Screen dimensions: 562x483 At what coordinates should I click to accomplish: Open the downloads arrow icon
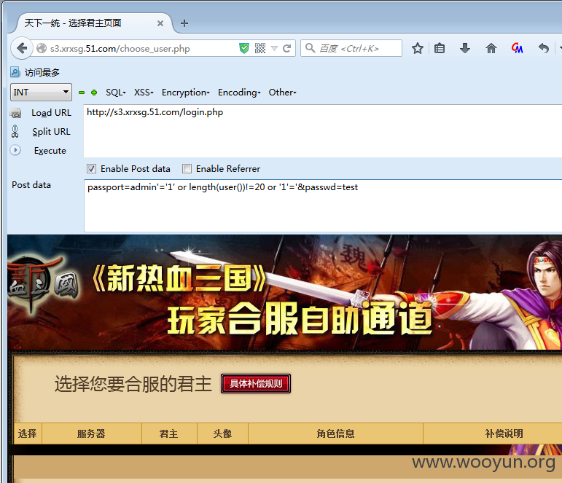(465, 48)
